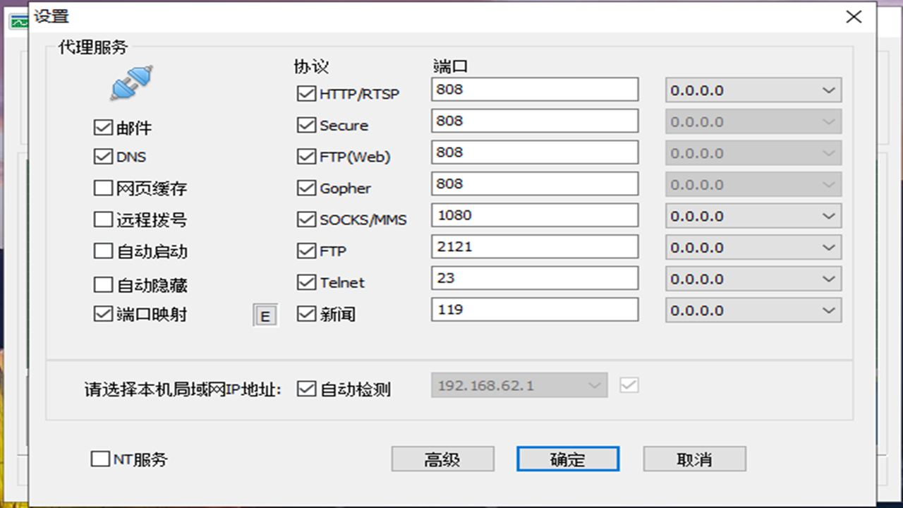The image size is (903, 508).
Task: Click the FTP port field showing 2121
Action: (534, 246)
